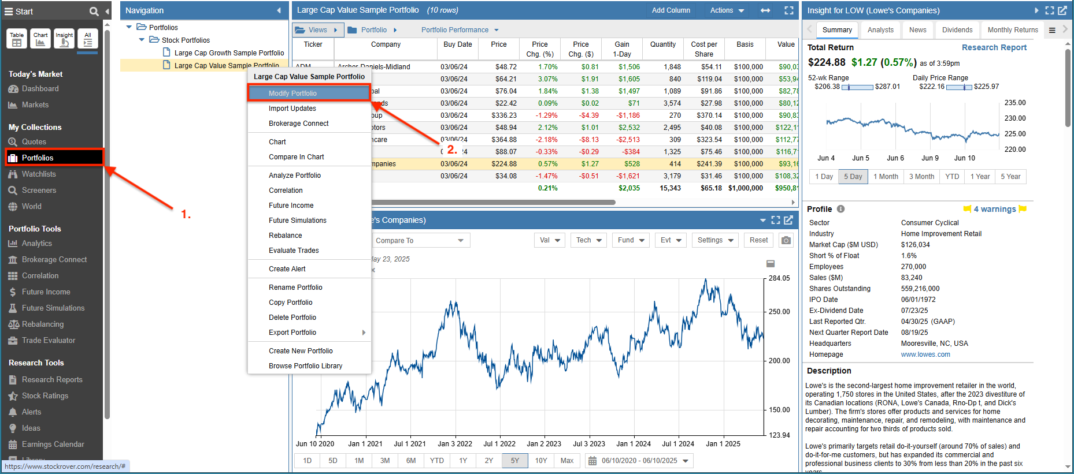Open Insight tabs overflow menu icon

(1052, 30)
